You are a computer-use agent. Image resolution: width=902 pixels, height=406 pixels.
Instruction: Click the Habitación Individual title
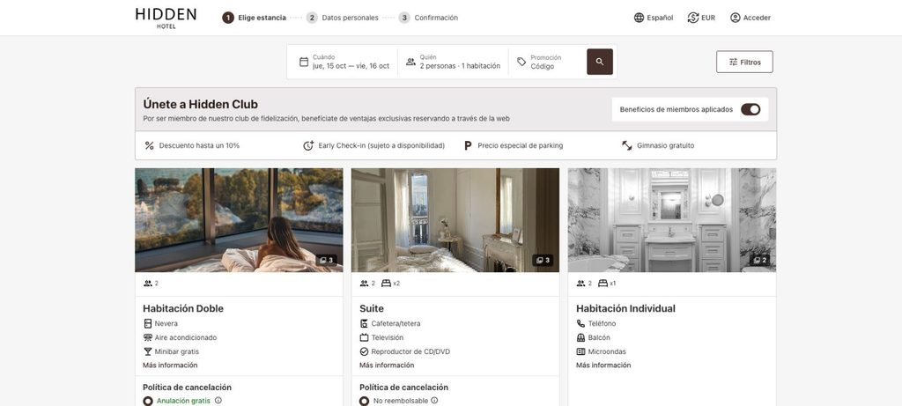coord(626,309)
